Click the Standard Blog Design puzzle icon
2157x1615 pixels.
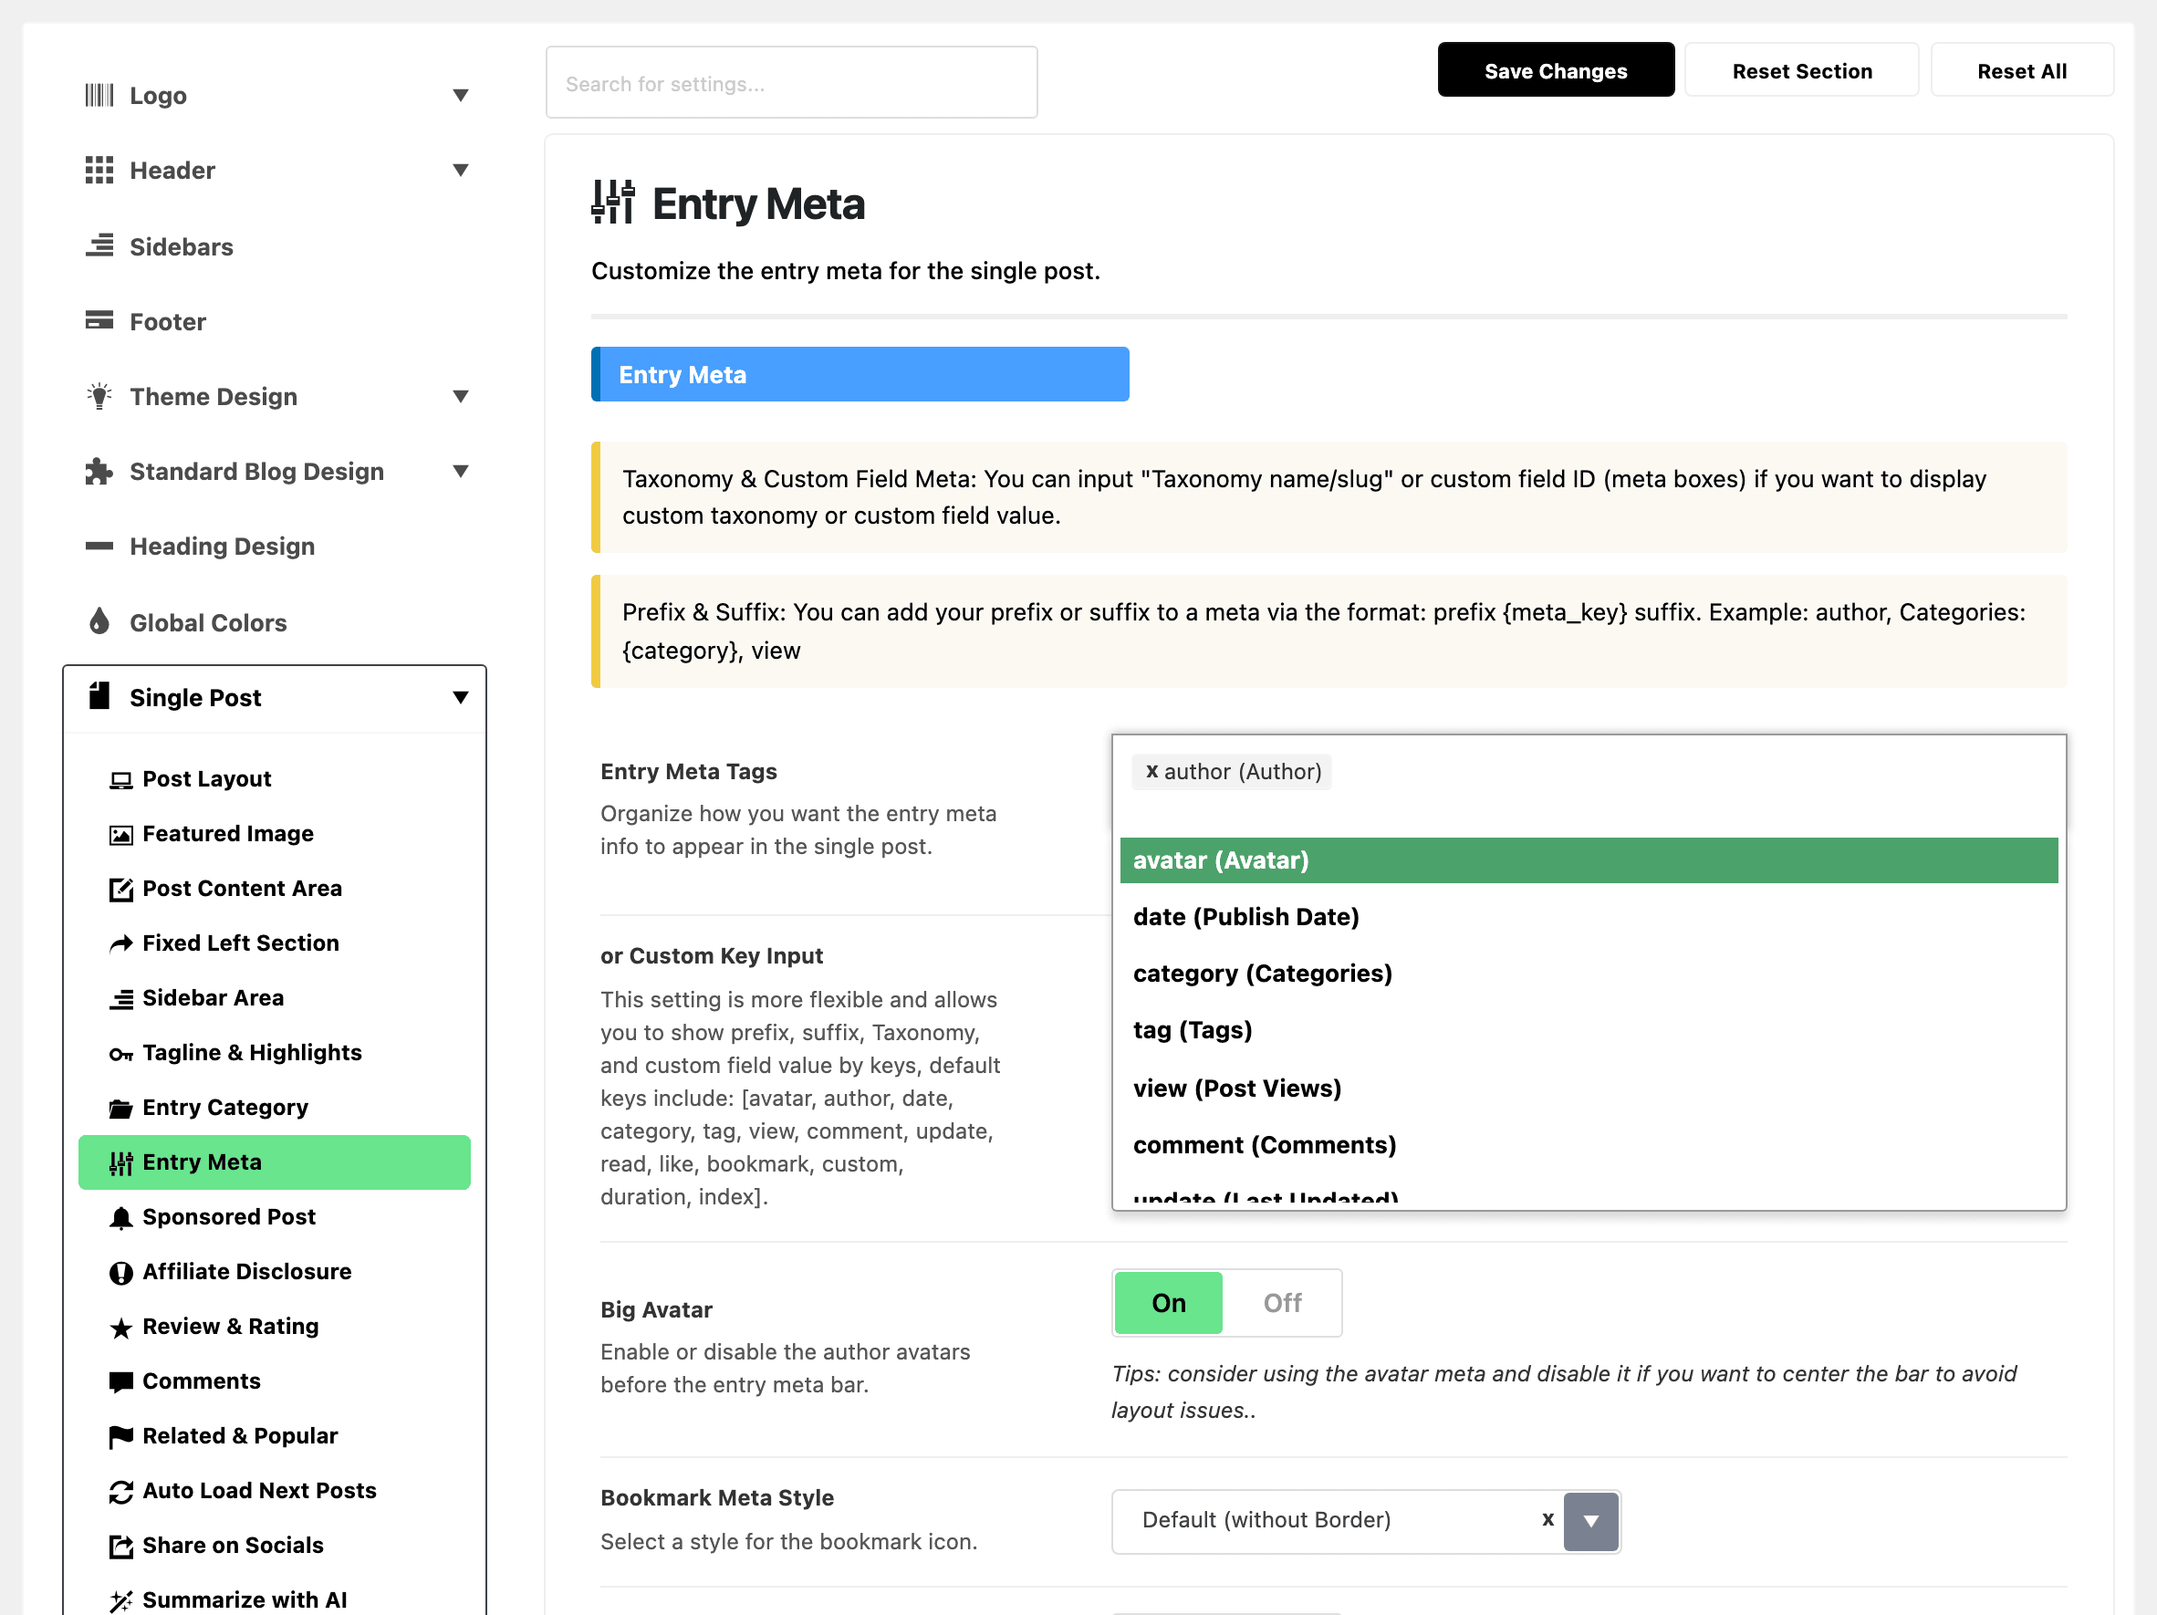[99, 471]
